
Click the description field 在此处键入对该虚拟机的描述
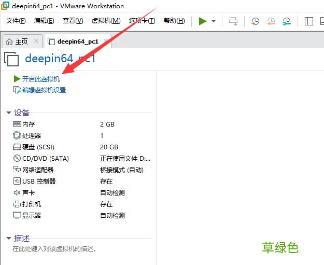[54, 249]
